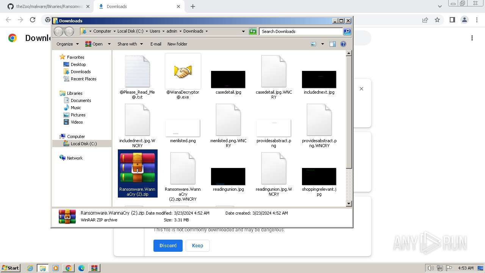
Task: Expand the Open button dropdown arrow
Action: [109, 44]
